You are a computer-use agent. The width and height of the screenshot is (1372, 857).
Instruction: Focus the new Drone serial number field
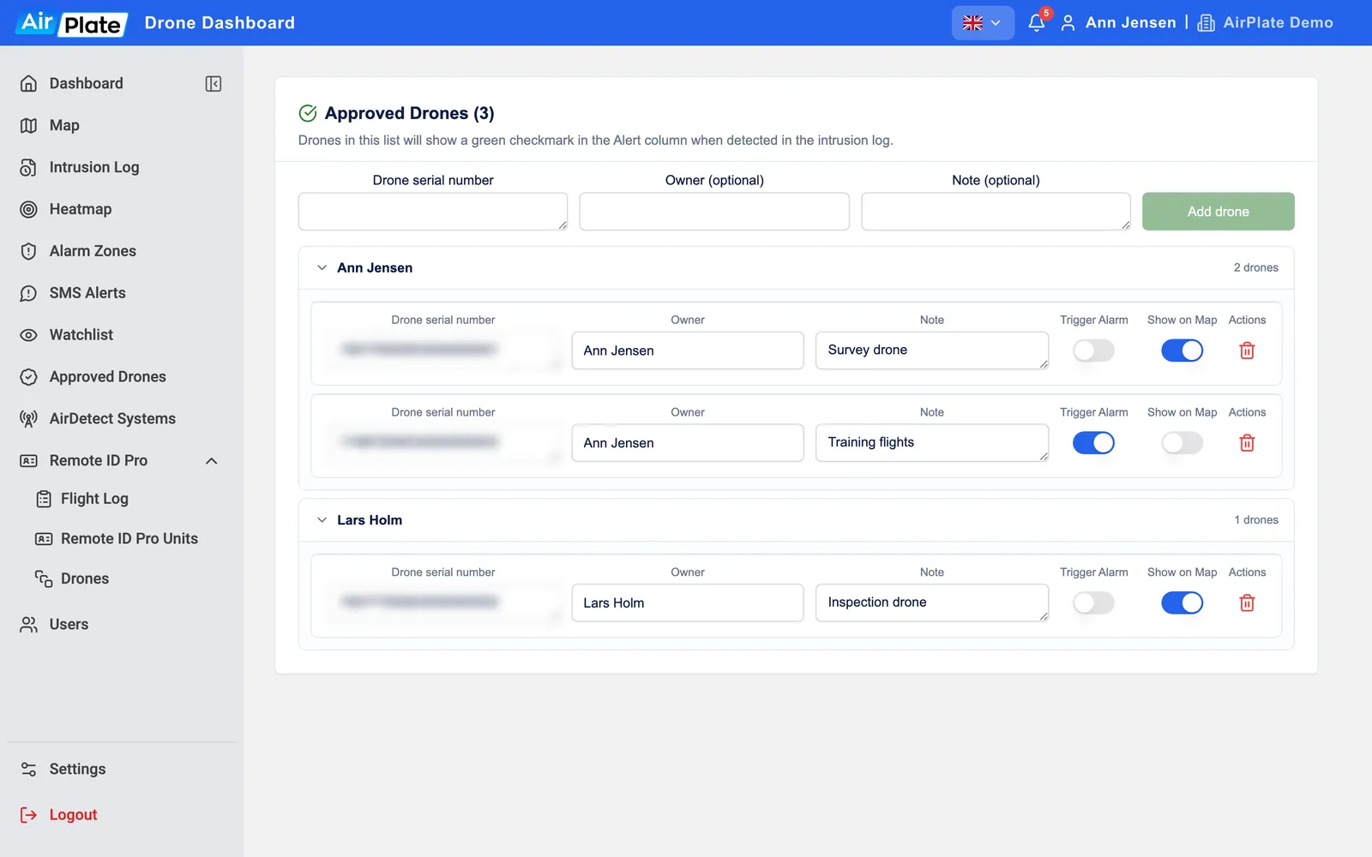(433, 212)
